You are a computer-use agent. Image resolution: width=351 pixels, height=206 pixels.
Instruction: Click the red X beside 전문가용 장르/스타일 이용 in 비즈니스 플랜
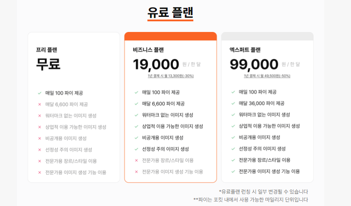click(136, 160)
